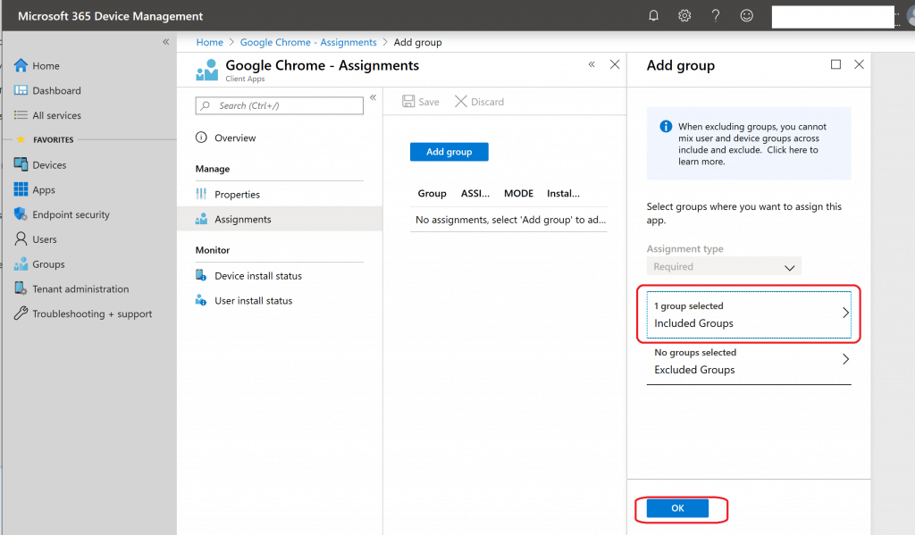The image size is (915, 535).
Task: Select Endpoint security in the sidebar
Action: (x=71, y=215)
